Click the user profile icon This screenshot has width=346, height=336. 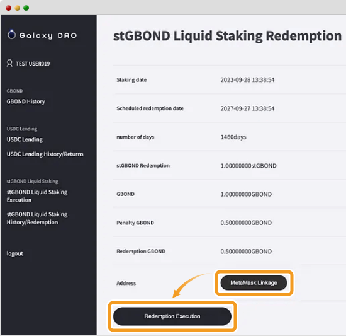pyautogui.click(x=9, y=63)
